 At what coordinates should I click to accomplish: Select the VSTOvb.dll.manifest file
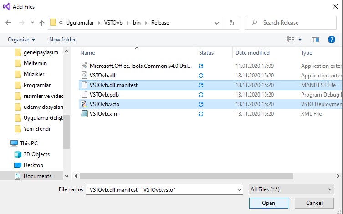coord(113,85)
